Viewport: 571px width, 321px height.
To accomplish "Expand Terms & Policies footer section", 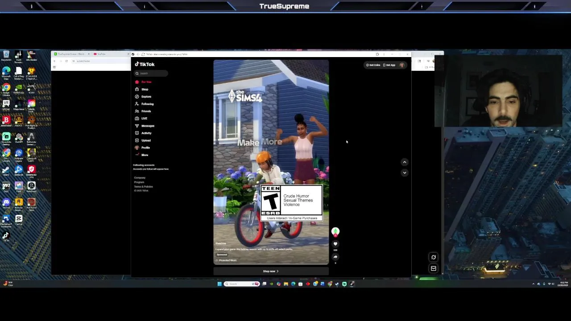I will pyautogui.click(x=143, y=187).
